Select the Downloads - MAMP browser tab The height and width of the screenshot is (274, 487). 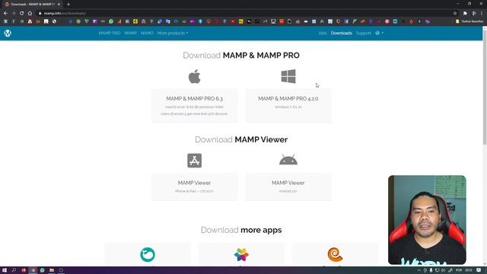point(31,5)
